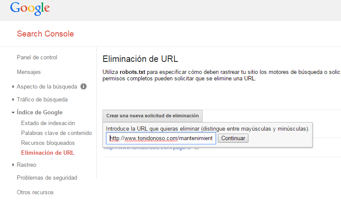The image size is (341, 205).
Task: Select Eliminación de URL menu item
Action: 48,153
